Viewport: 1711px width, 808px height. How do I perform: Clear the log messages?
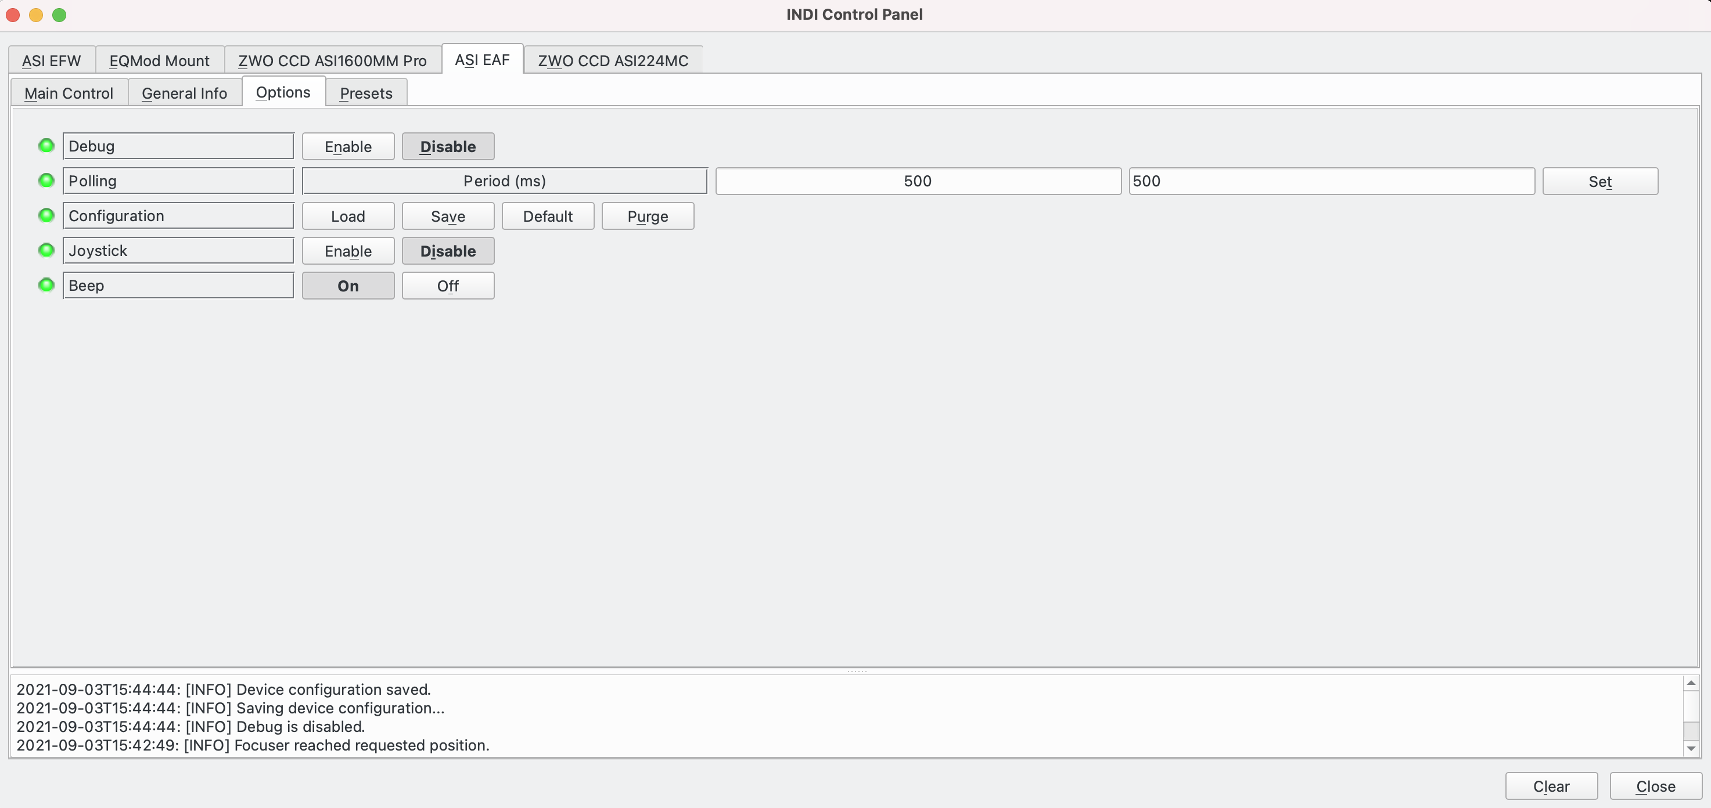[1552, 785]
